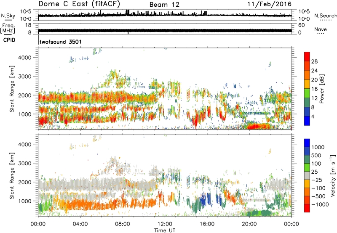The height and width of the screenshot is (233, 337).
Task: Click the 'Freq. [MHz]' label
Action: point(8,28)
